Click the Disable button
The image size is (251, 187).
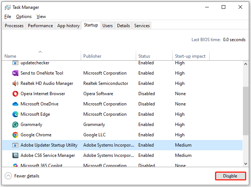[x=230, y=176]
